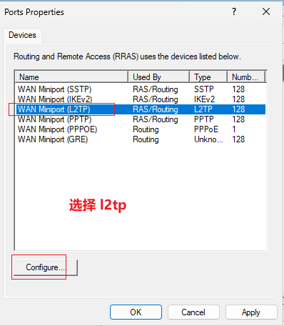Screen dimensions: 284x326
Task: Choose WAN Miniport (PPTP) in list
Action: point(141,119)
